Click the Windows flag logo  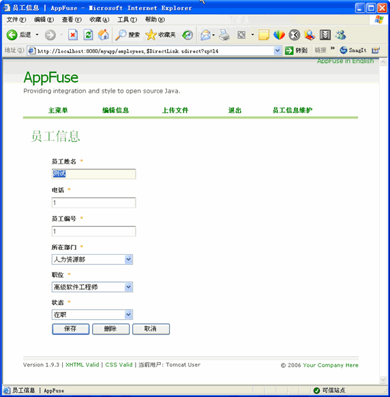click(379, 20)
